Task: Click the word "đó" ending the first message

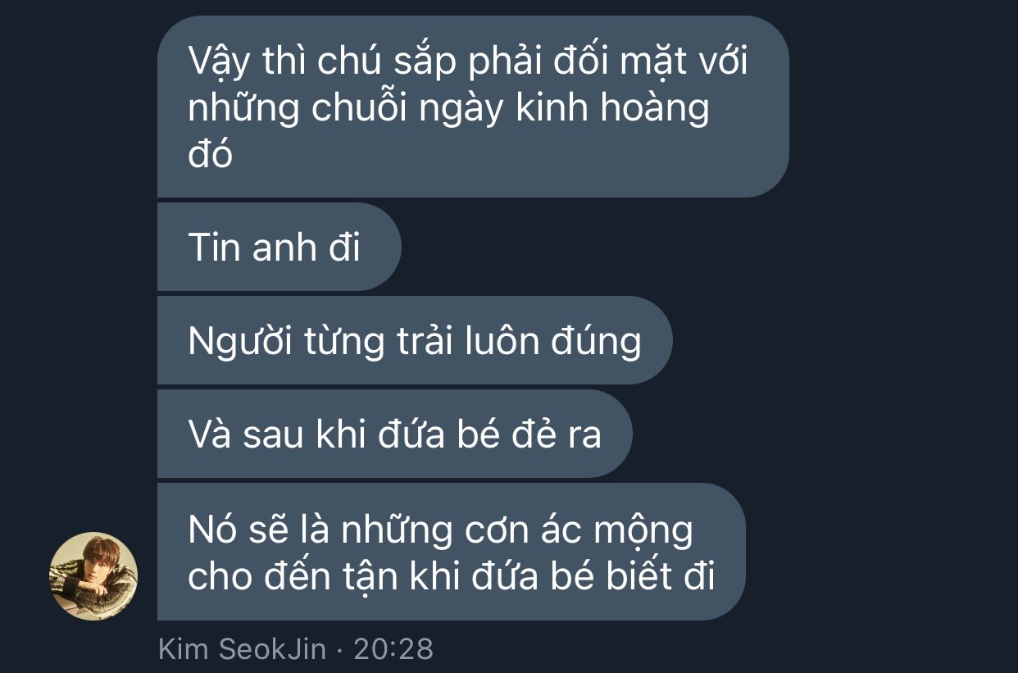Action: (x=211, y=153)
